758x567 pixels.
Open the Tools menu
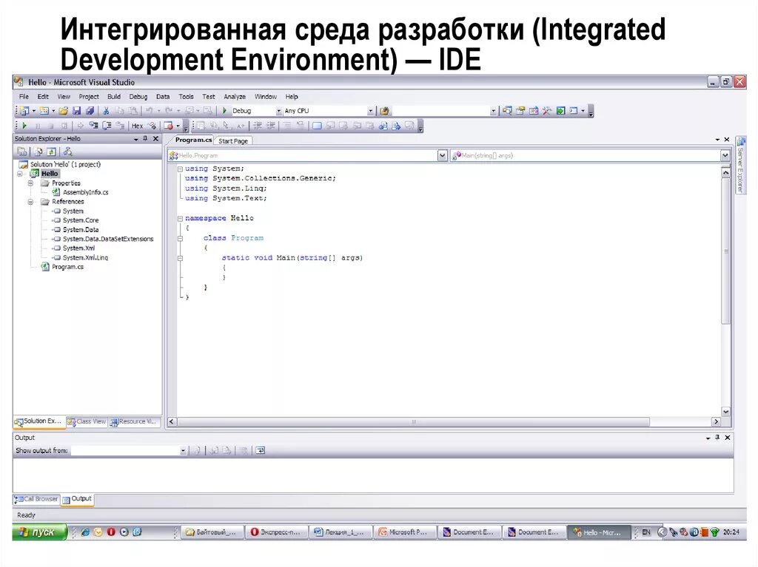click(186, 97)
